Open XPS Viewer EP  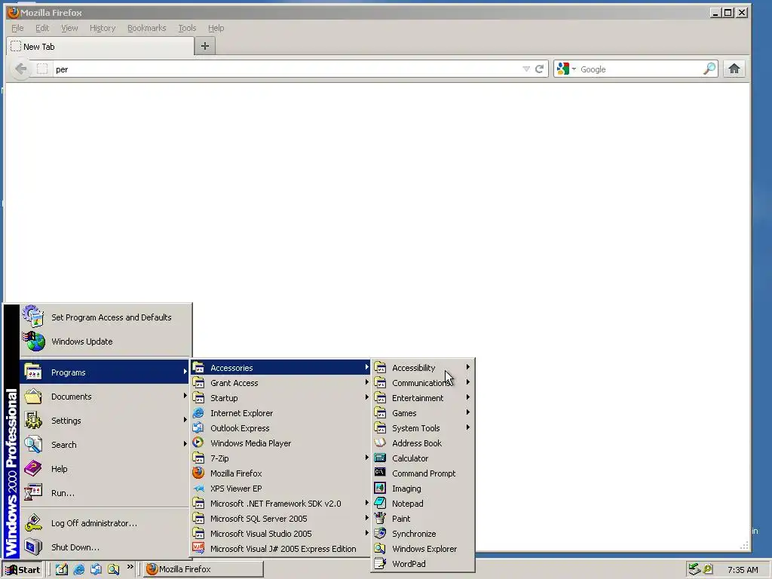[280, 489]
